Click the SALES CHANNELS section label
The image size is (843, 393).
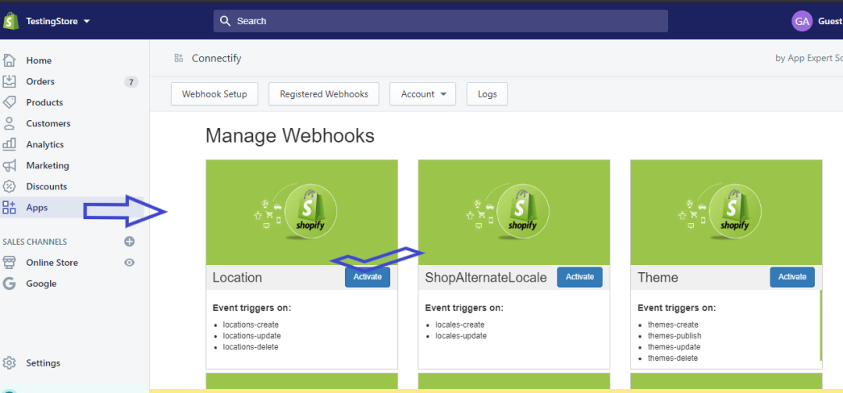[x=35, y=242]
